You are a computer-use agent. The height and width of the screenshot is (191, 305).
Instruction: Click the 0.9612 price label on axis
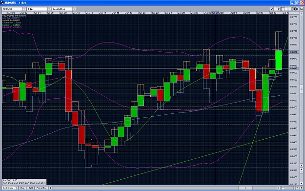pos(293,68)
